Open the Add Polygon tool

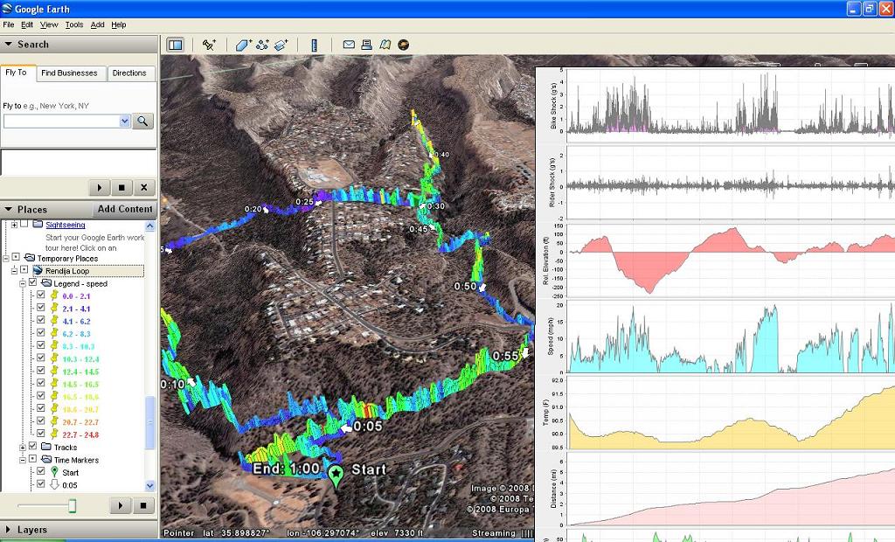242,45
